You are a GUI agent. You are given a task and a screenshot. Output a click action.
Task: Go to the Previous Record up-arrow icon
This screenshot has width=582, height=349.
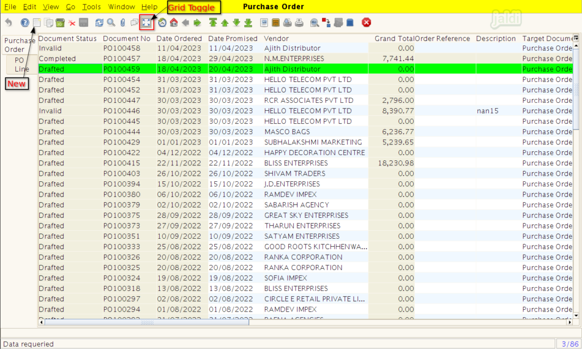[225, 23]
